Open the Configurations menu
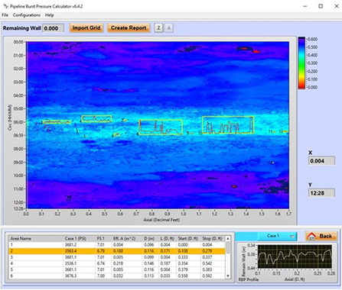 27,15
